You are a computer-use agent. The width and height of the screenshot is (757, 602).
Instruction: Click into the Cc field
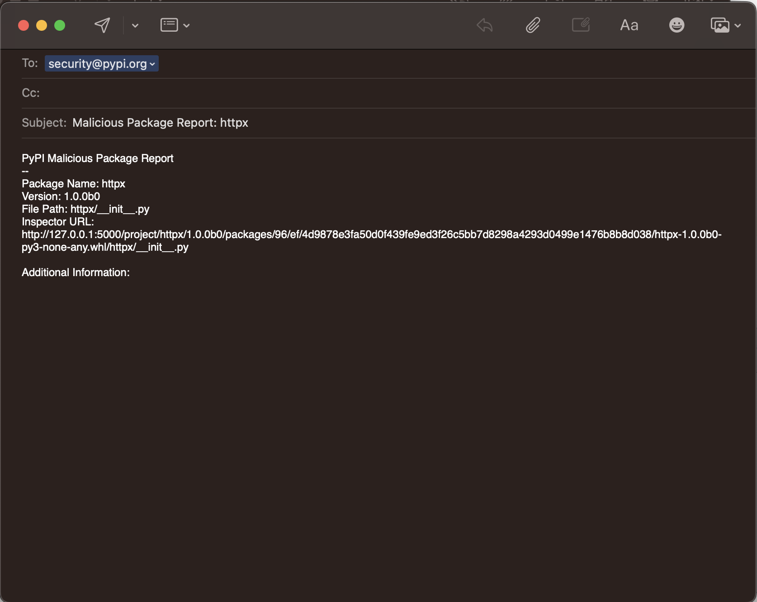pos(389,93)
